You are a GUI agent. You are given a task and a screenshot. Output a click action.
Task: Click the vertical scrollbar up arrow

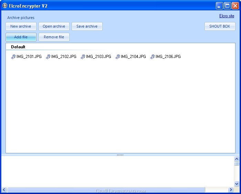pos(237,159)
